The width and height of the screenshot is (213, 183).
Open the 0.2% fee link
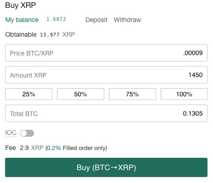(54, 148)
